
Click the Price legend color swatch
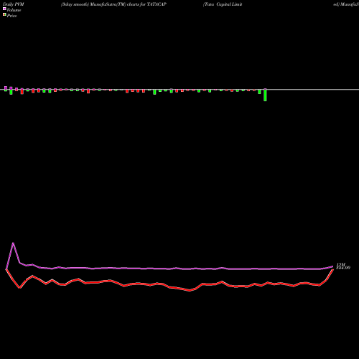4,15
